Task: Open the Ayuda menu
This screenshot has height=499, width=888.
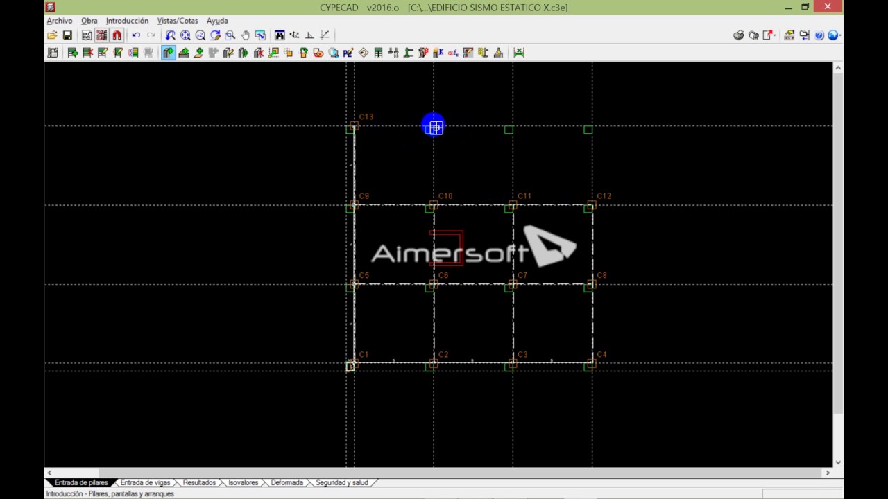Action: click(x=217, y=21)
